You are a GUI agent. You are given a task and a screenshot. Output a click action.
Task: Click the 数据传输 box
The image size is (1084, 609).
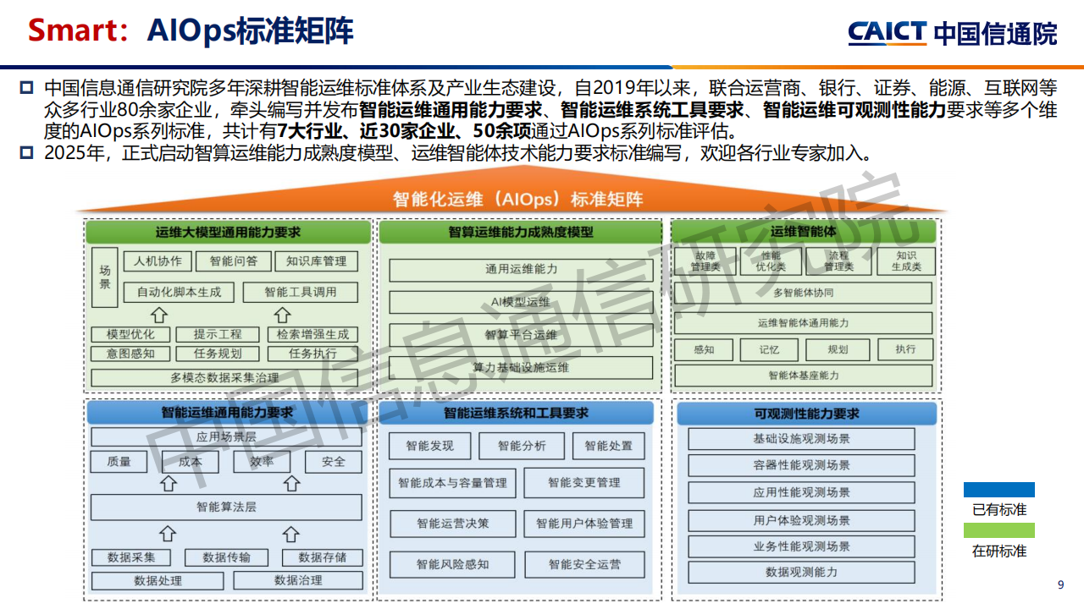tap(227, 557)
